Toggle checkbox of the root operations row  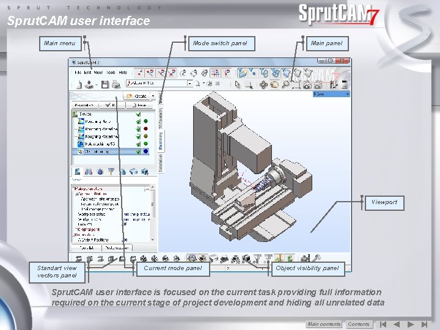tap(138, 114)
